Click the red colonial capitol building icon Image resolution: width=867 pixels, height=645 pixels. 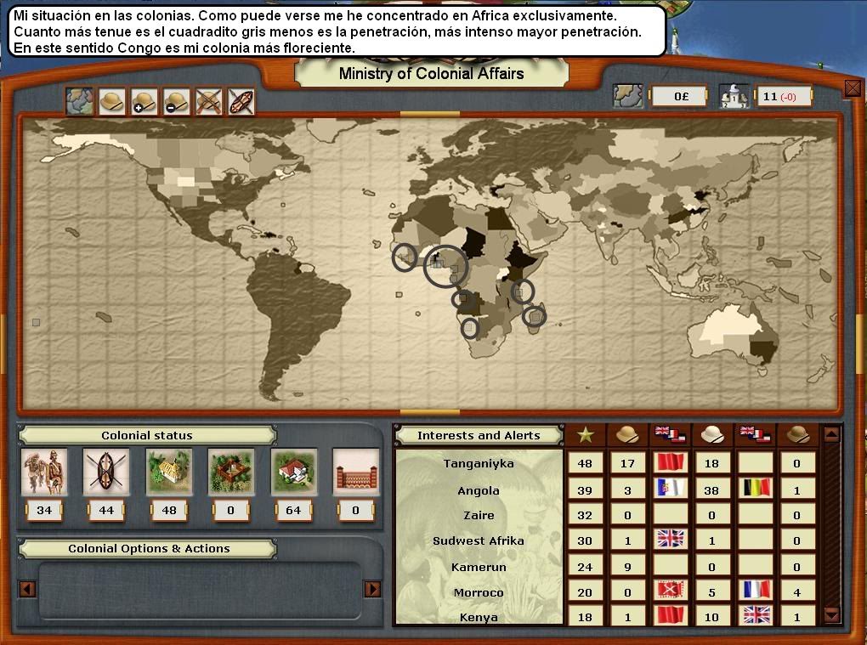[x=355, y=472]
